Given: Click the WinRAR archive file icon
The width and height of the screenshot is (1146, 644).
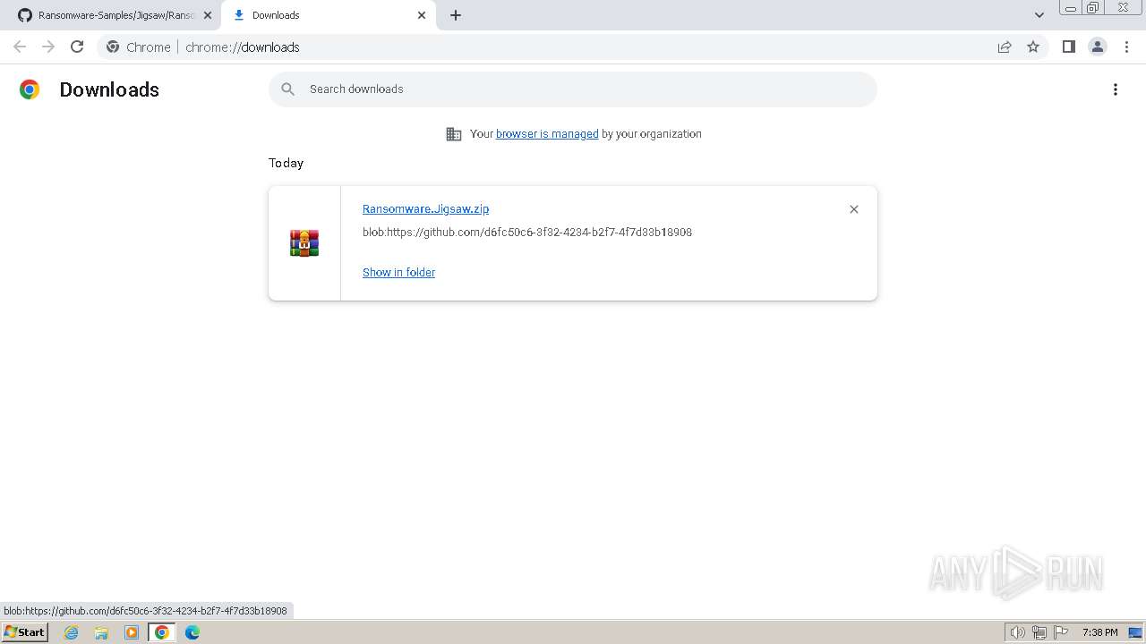Looking at the screenshot, I should coord(304,243).
